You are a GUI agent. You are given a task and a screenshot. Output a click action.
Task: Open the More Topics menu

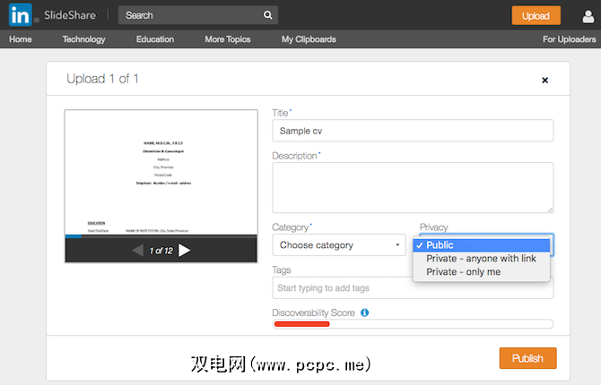point(228,39)
